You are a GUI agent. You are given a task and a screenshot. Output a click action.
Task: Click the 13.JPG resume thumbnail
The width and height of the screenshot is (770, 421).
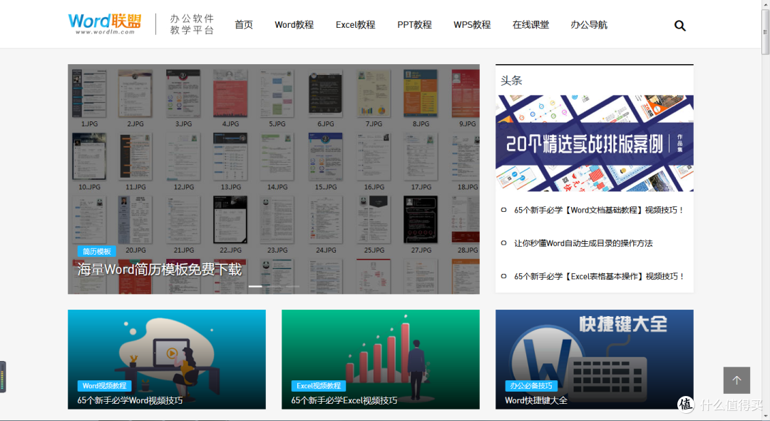[230, 156]
